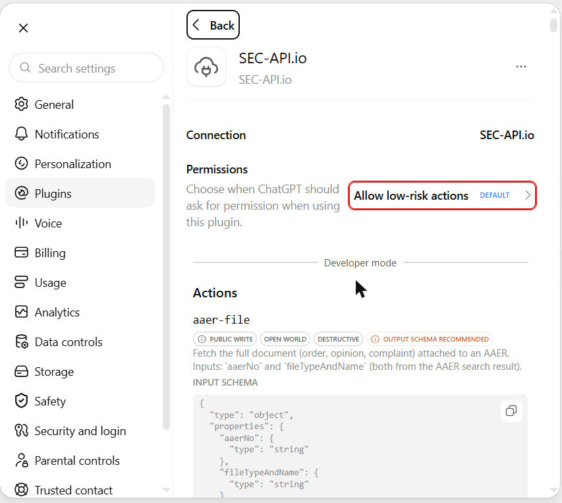
Task: Click the DESTRUCTIVE badge
Action: [339, 339]
